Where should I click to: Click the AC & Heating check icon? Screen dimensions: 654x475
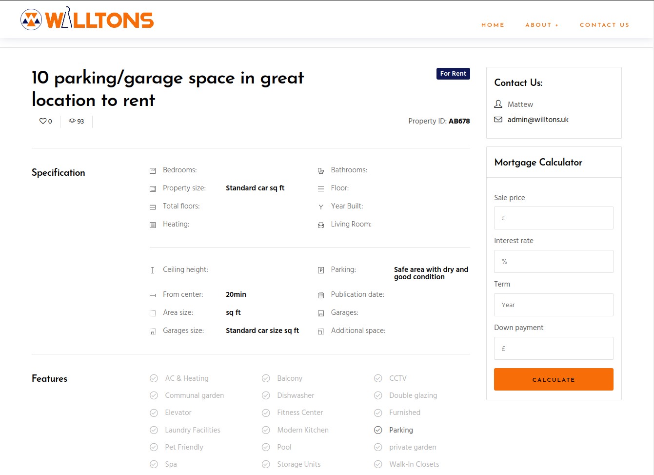[154, 378]
